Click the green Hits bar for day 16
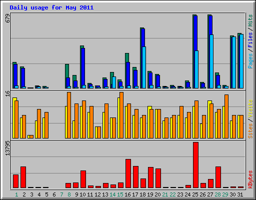This screenshot has height=200, width=256. point(127,57)
